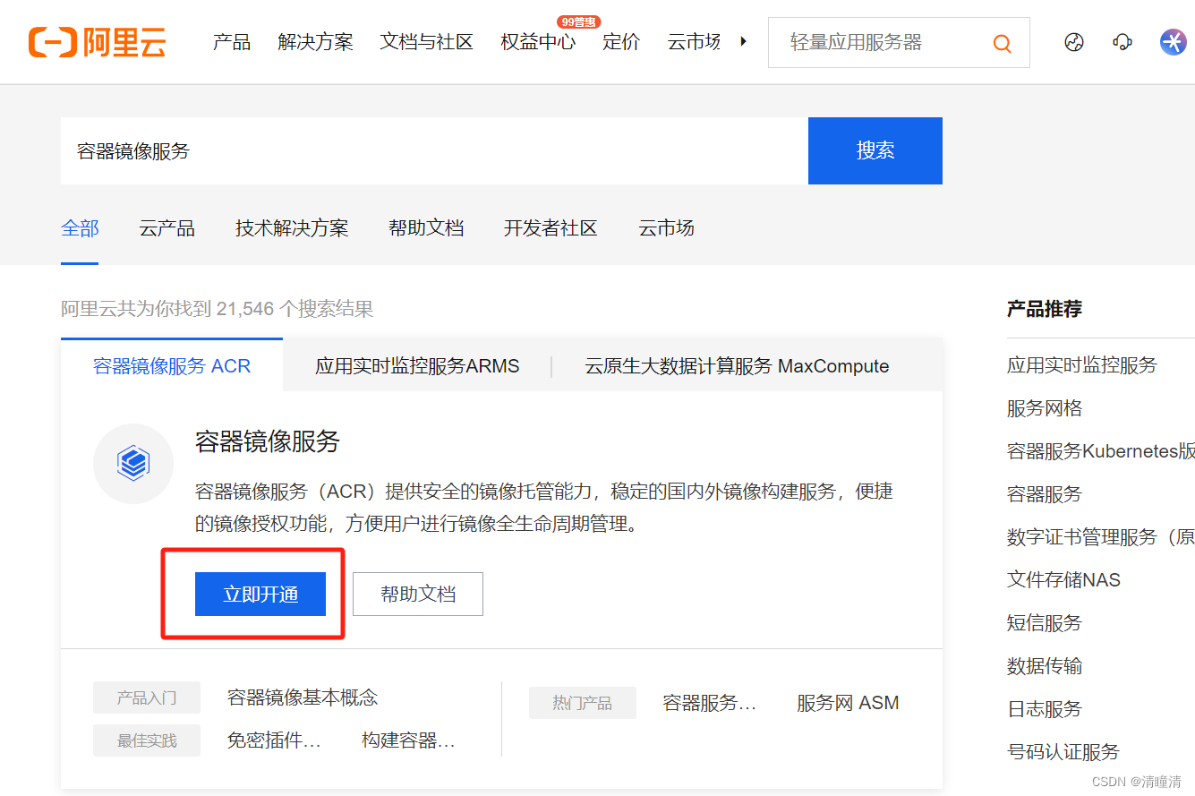
Task: Open recommended 日志服务 link
Action: coord(1045,709)
